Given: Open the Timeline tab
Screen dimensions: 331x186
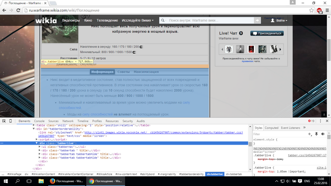Looking at the screenshot, I should click(83, 121).
